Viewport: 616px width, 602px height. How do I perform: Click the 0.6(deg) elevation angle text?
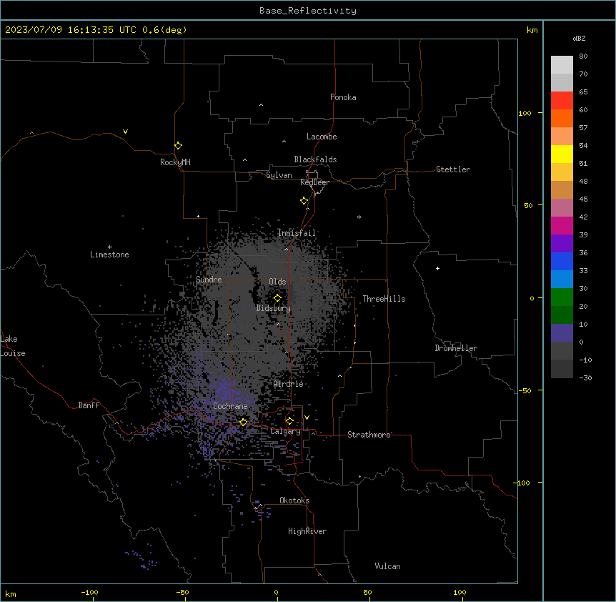pyautogui.click(x=164, y=30)
